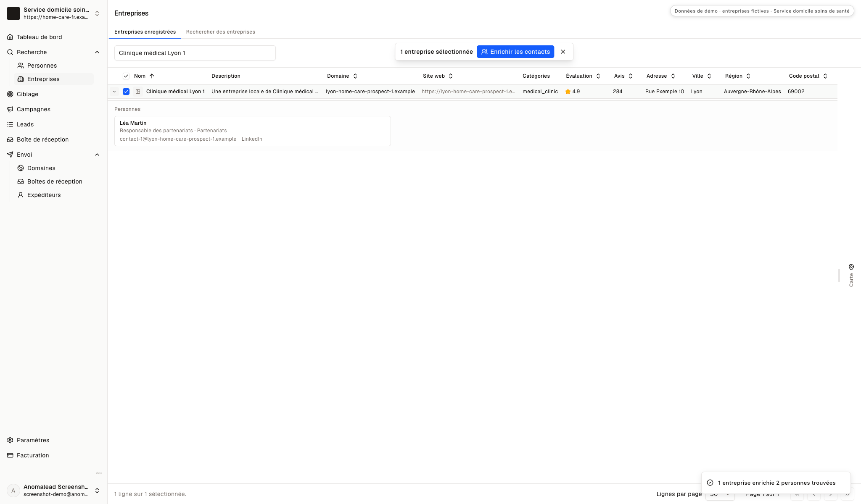The width and height of the screenshot is (861, 504).
Task: Open the lyon-home-care-prospect website link
Action: coord(468,92)
